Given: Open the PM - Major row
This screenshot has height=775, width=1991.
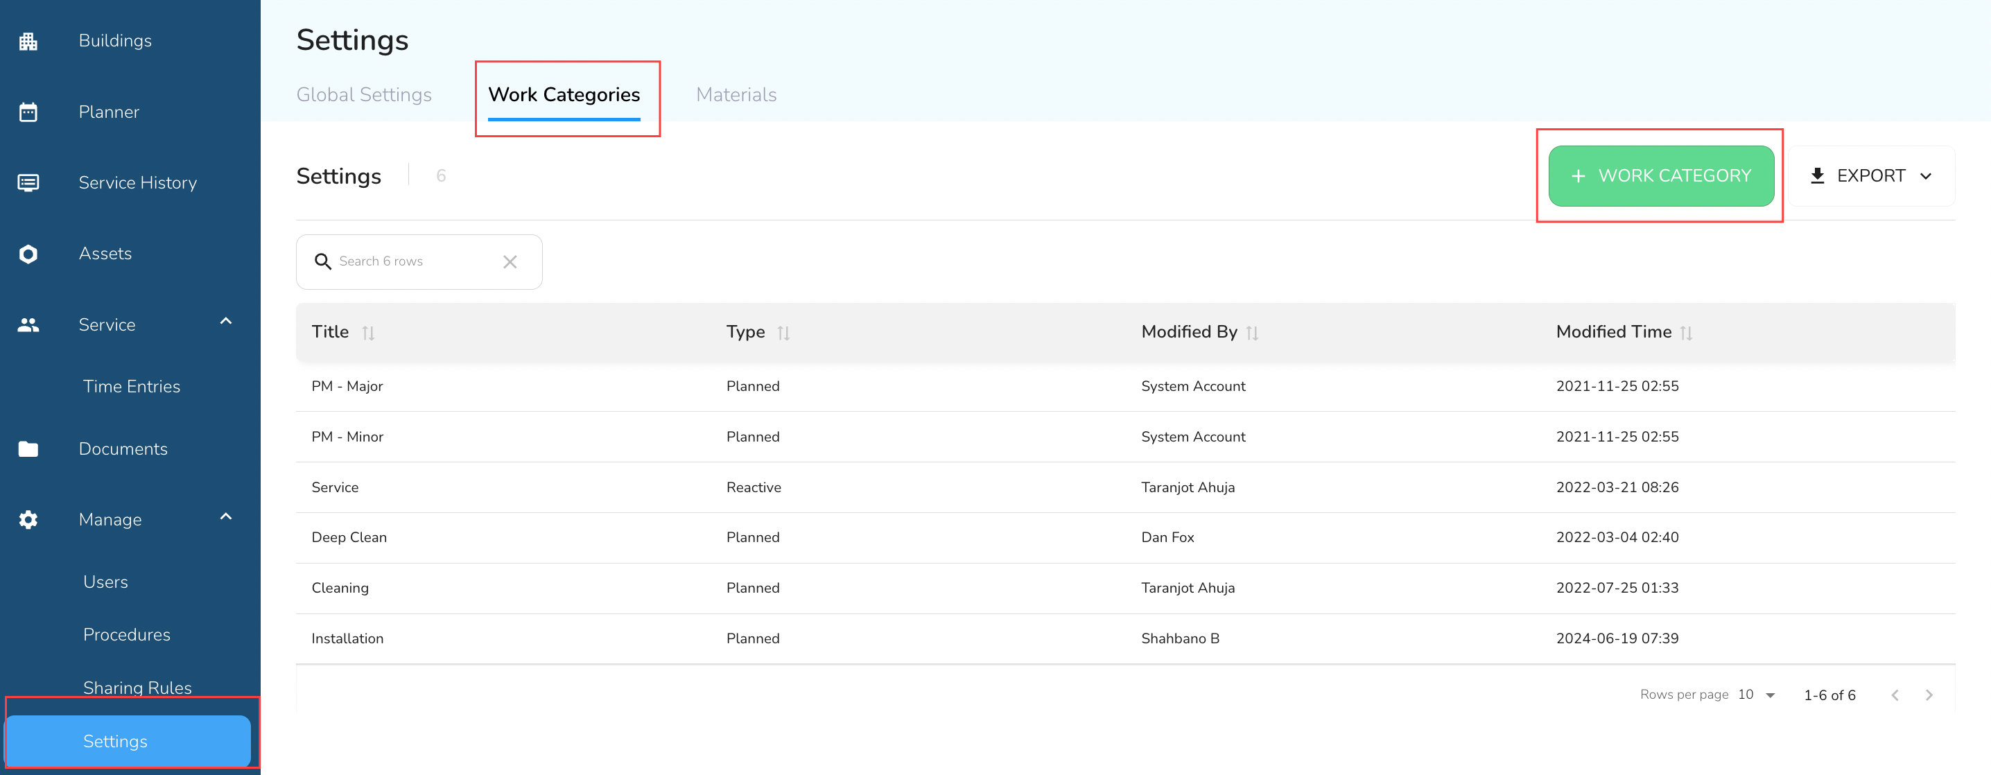Looking at the screenshot, I should click(1125, 386).
